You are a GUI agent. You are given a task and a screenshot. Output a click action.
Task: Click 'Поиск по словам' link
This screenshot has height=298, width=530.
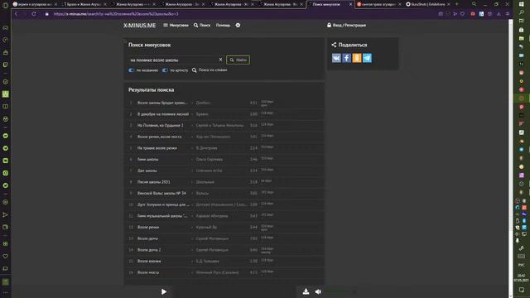coord(210,70)
